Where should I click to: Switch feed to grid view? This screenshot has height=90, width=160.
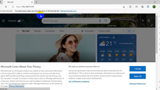click(129, 31)
